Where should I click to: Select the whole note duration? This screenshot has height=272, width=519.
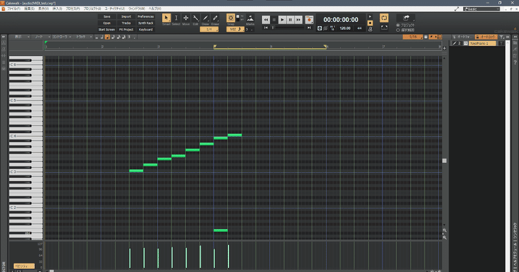97,37
